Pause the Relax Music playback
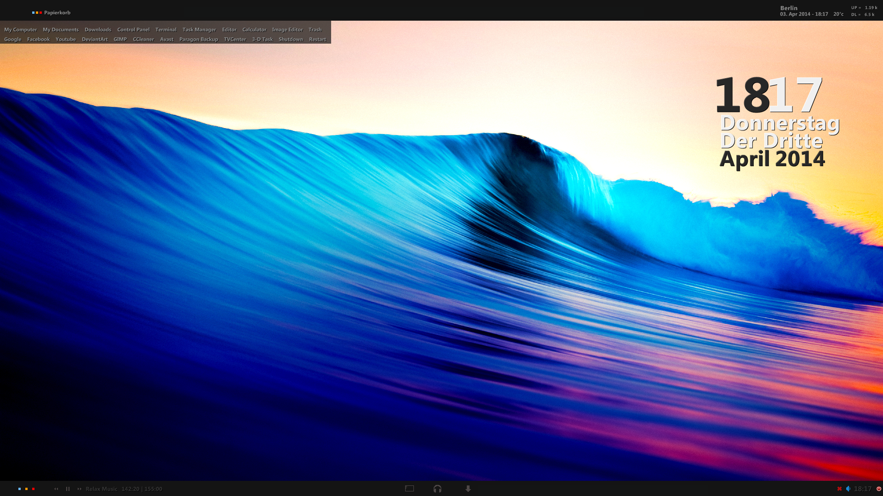Screen dimensions: 883x496 (68, 489)
